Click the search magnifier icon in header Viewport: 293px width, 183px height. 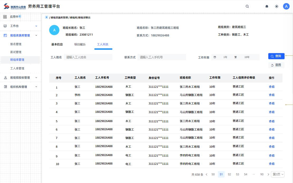[247, 6]
